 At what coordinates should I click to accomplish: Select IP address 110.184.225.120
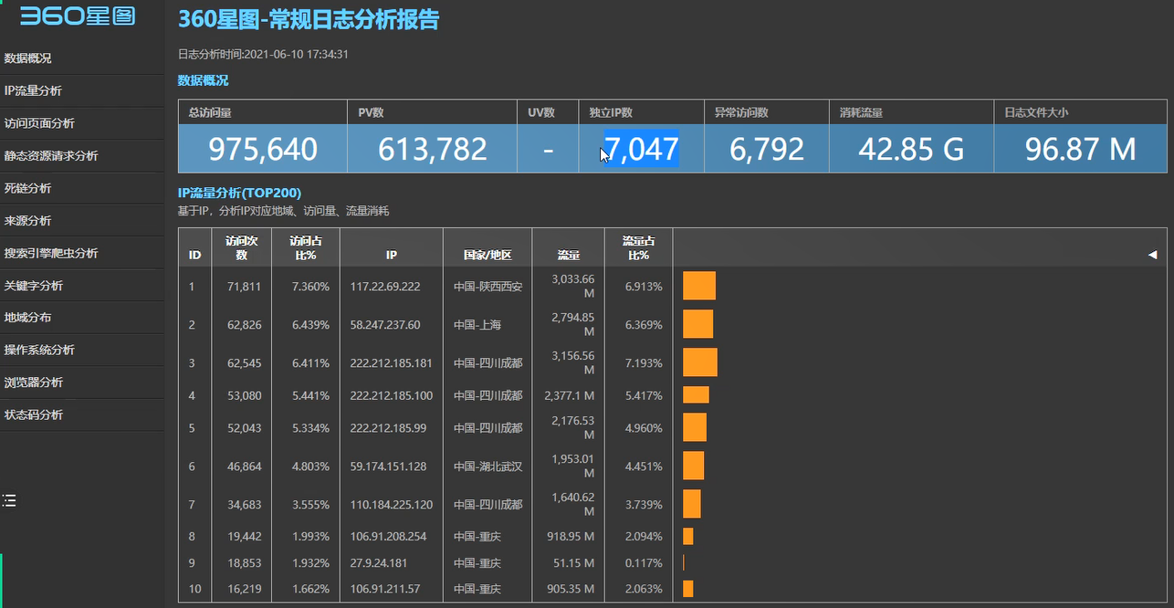tap(391, 505)
